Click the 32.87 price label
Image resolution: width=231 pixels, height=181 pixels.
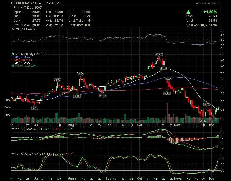(x=167, y=93)
